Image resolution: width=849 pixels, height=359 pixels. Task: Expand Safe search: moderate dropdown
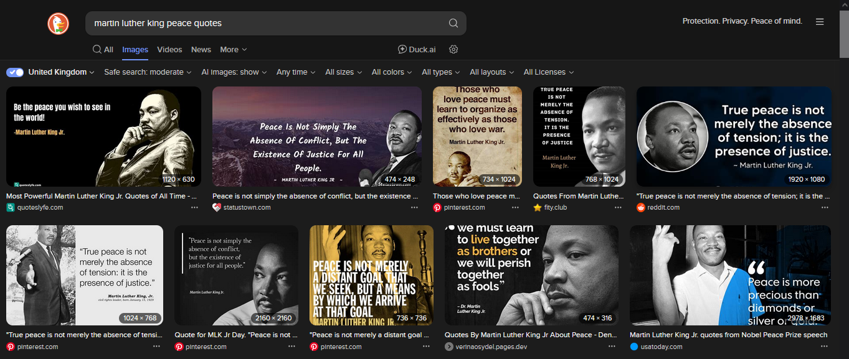pos(148,72)
